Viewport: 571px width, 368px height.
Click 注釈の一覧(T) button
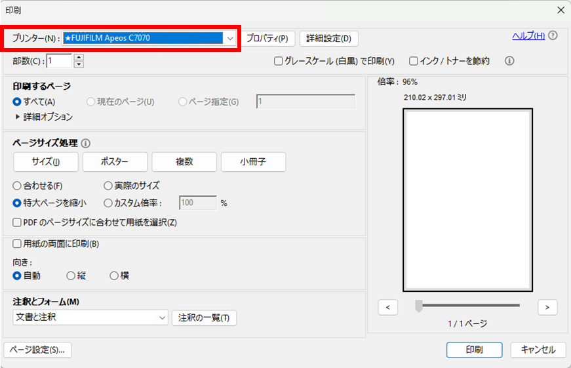coord(205,318)
